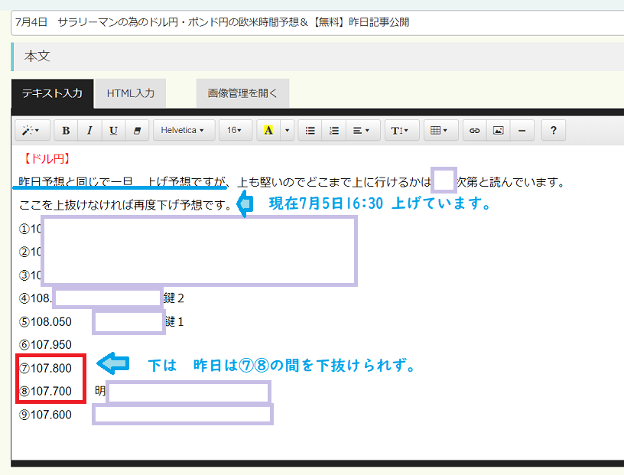This screenshot has width=624, height=475.
Task: Click the ⑥107.950 line
Action: tap(45, 345)
